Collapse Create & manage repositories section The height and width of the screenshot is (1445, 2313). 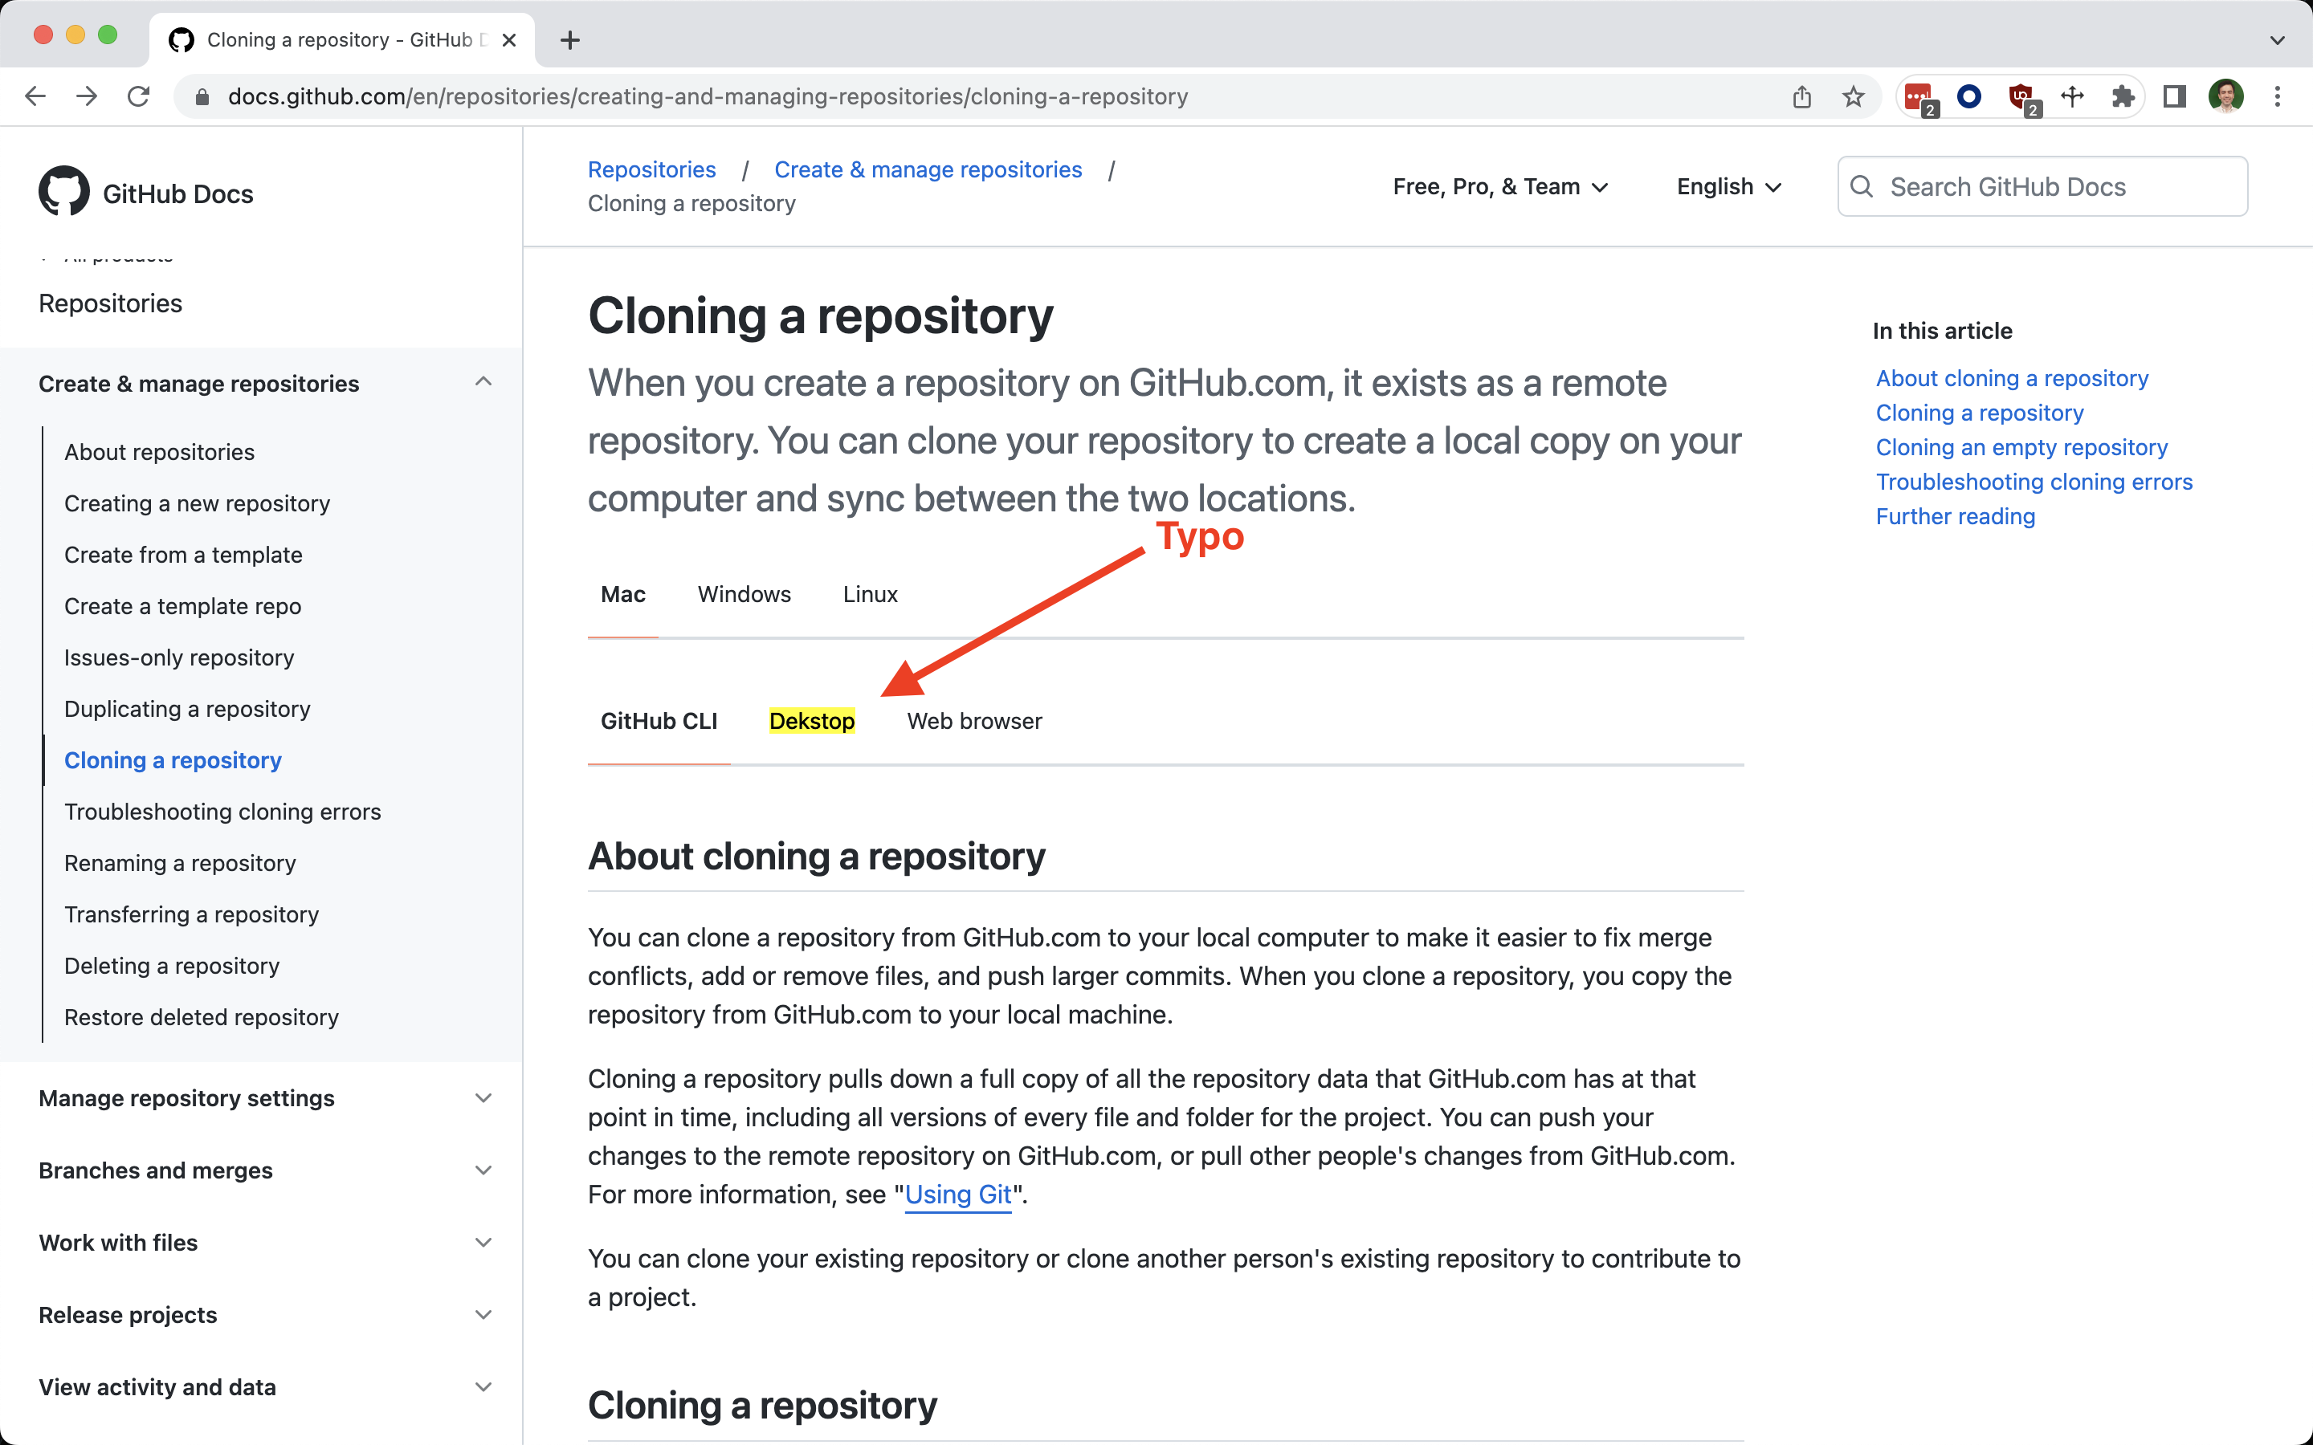pos(483,382)
